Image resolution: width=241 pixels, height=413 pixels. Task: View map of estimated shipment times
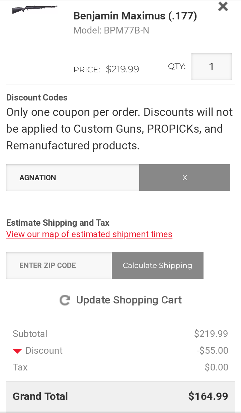89,234
